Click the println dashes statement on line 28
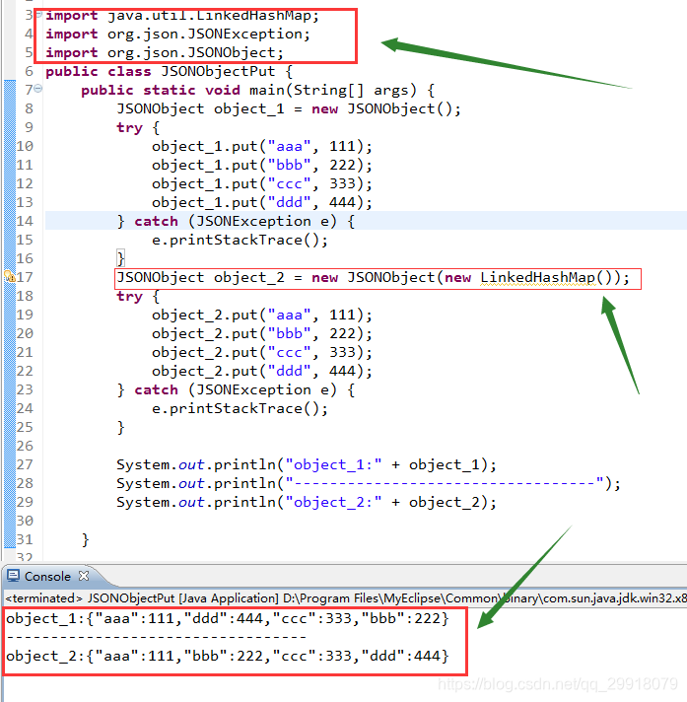Screen dimensions: 687x702 pyautogui.click(x=369, y=484)
